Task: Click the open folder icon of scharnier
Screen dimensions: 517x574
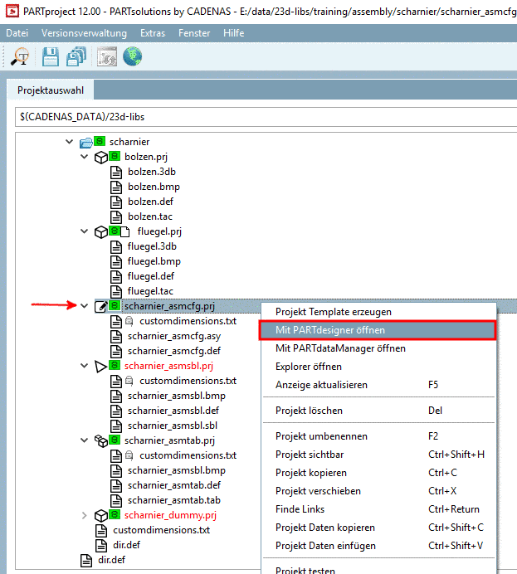Action: 86,142
